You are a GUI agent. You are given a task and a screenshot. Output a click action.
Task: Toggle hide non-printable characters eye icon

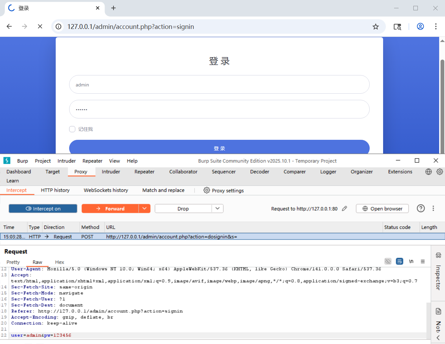[388, 261]
